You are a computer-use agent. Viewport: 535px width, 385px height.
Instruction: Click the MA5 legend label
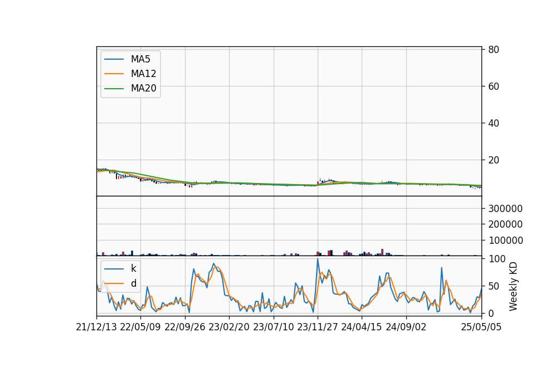[x=140, y=59]
